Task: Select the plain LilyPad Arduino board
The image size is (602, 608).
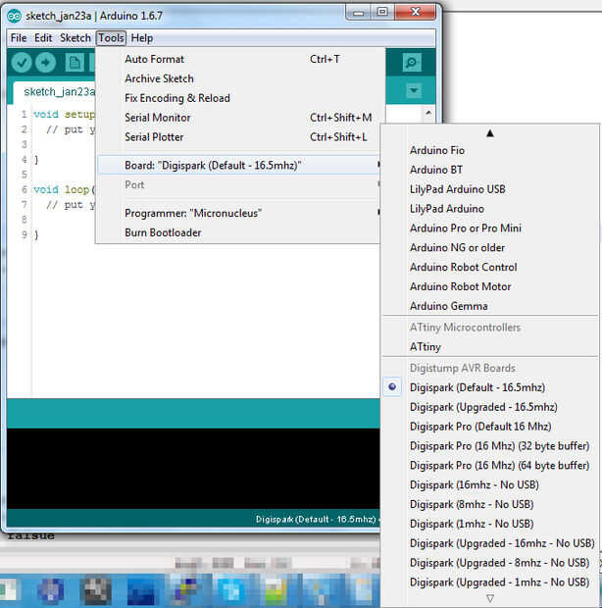Action: [x=490, y=209]
